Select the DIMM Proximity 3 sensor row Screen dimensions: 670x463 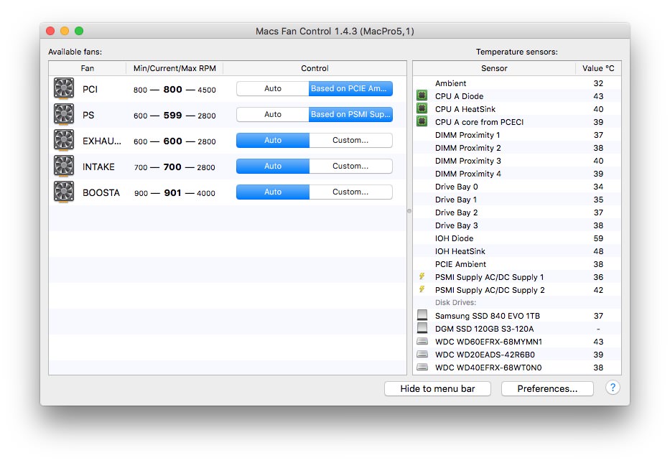tap(517, 161)
